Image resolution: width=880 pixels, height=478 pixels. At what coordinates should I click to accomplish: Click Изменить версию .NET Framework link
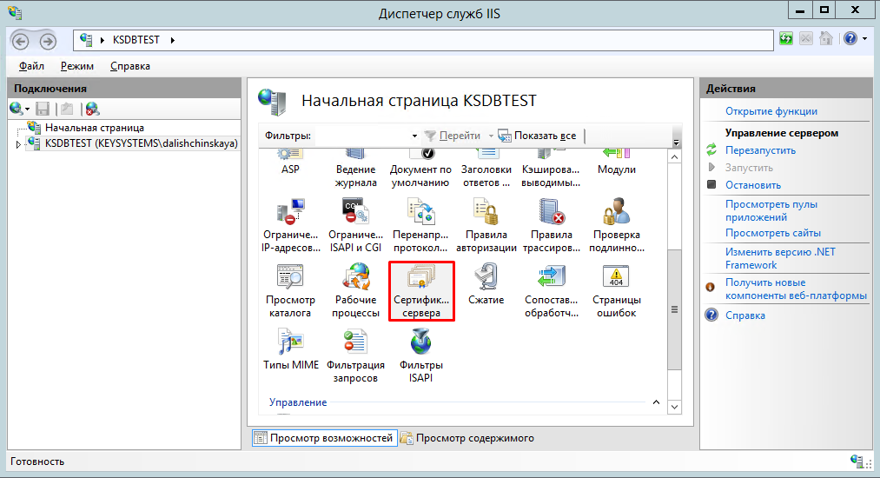click(x=780, y=258)
